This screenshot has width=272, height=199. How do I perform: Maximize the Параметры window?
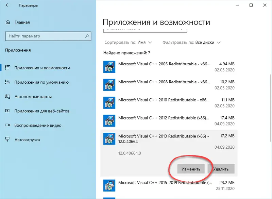pyautogui.click(x=251, y=5)
